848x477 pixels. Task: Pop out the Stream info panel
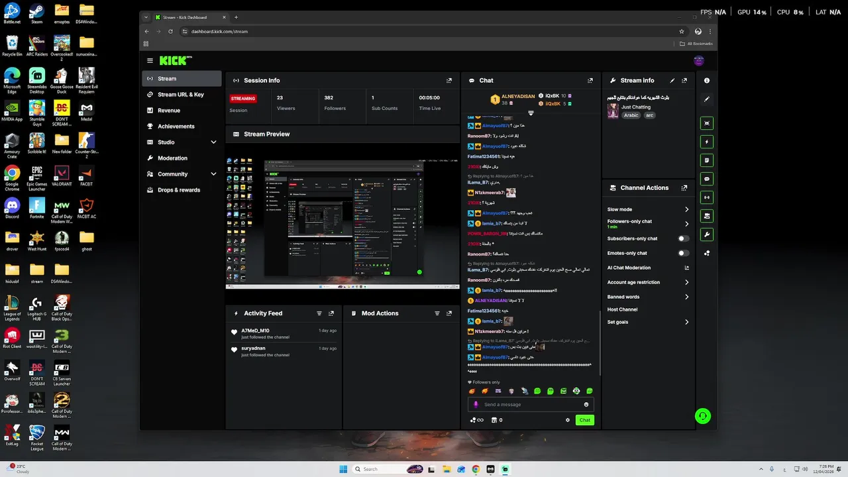(684, 81)
